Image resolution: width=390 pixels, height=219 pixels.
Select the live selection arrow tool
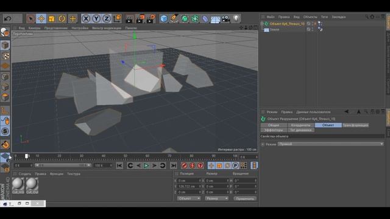coord(30,19)
